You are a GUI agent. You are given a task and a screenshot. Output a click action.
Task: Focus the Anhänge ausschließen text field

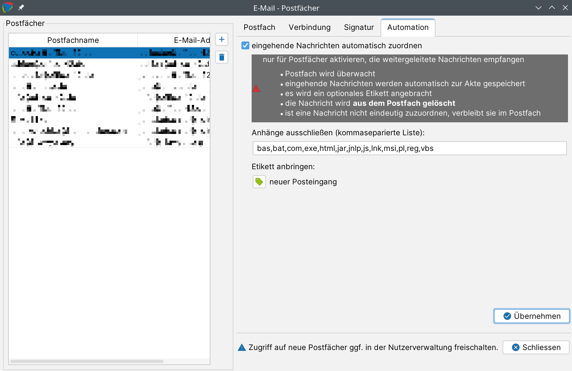click(x=409, y=148)
